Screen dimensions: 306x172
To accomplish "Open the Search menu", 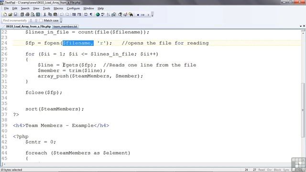I will pyautogui.click(x=25, y=9).
